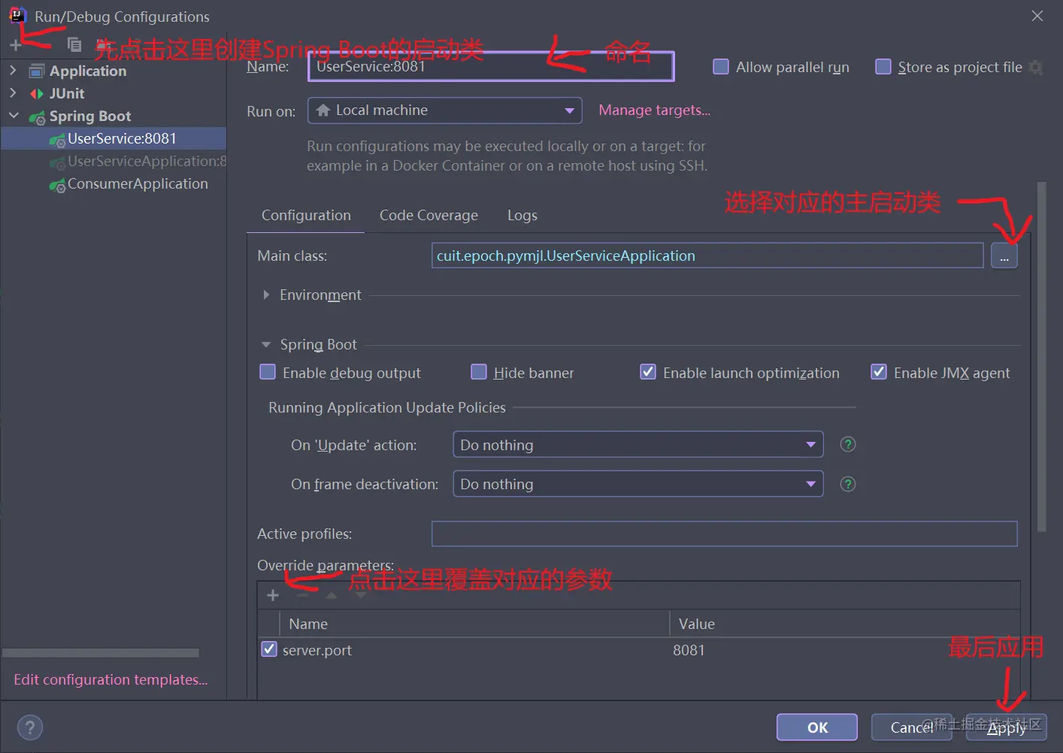Apply the configuration changes

1006,727
